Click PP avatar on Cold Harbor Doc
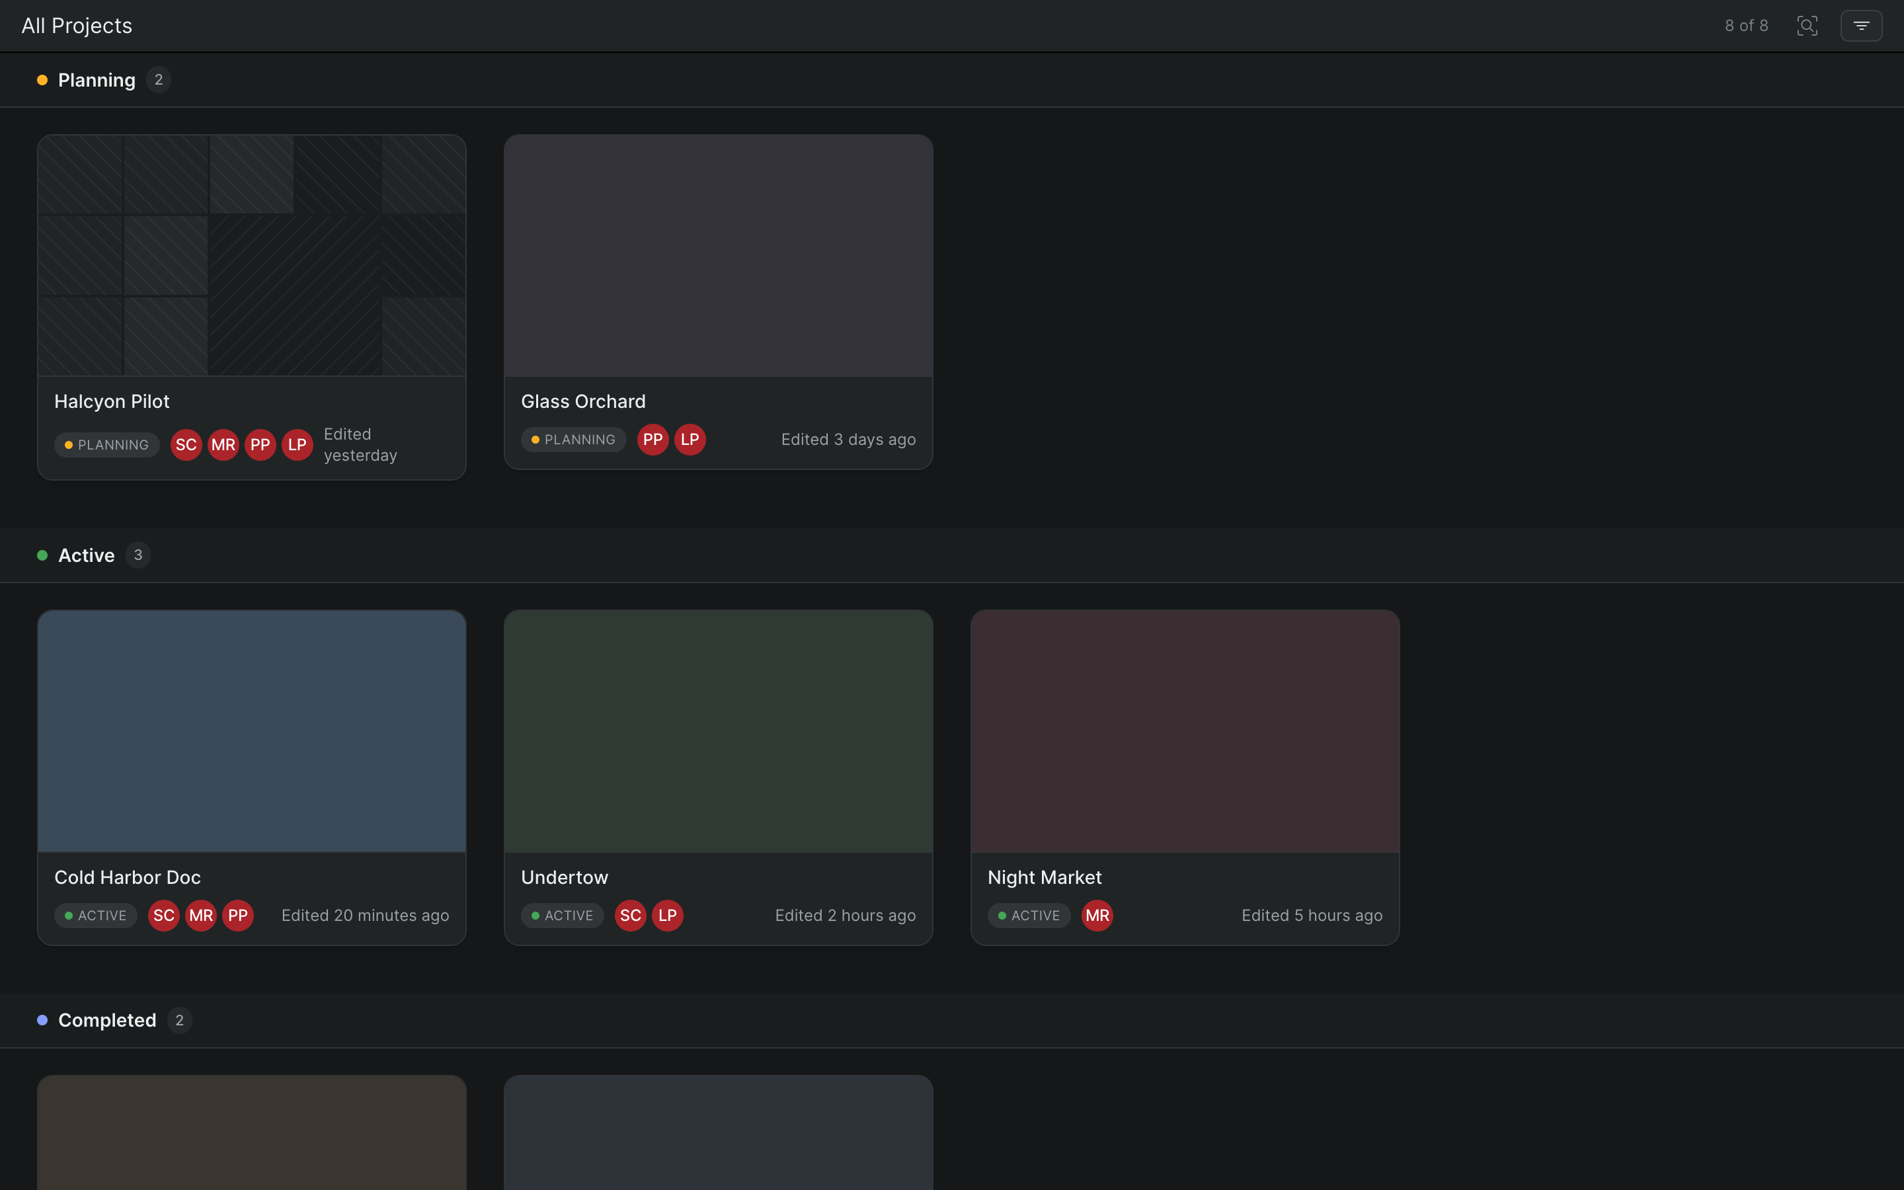The width and height of the screenshot is (1904, 1190). pos(237,916)
